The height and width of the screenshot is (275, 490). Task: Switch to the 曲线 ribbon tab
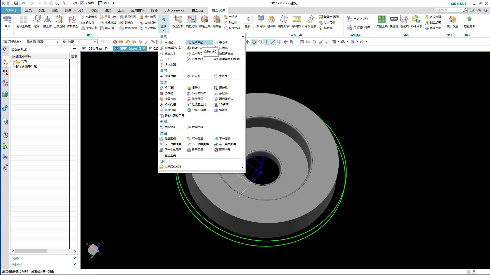tap(55, 10)
